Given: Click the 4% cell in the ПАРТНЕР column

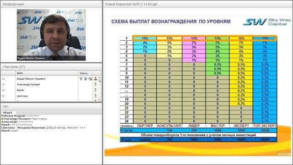Looking at the screenshot, I should point(145,43).
